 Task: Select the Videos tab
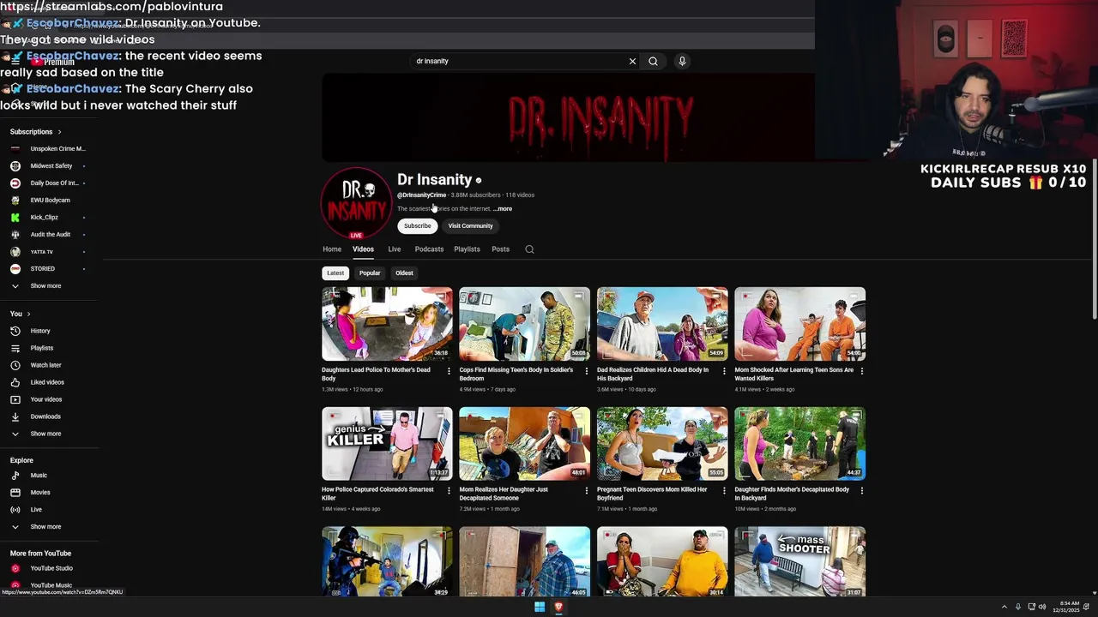pos(363,249)
